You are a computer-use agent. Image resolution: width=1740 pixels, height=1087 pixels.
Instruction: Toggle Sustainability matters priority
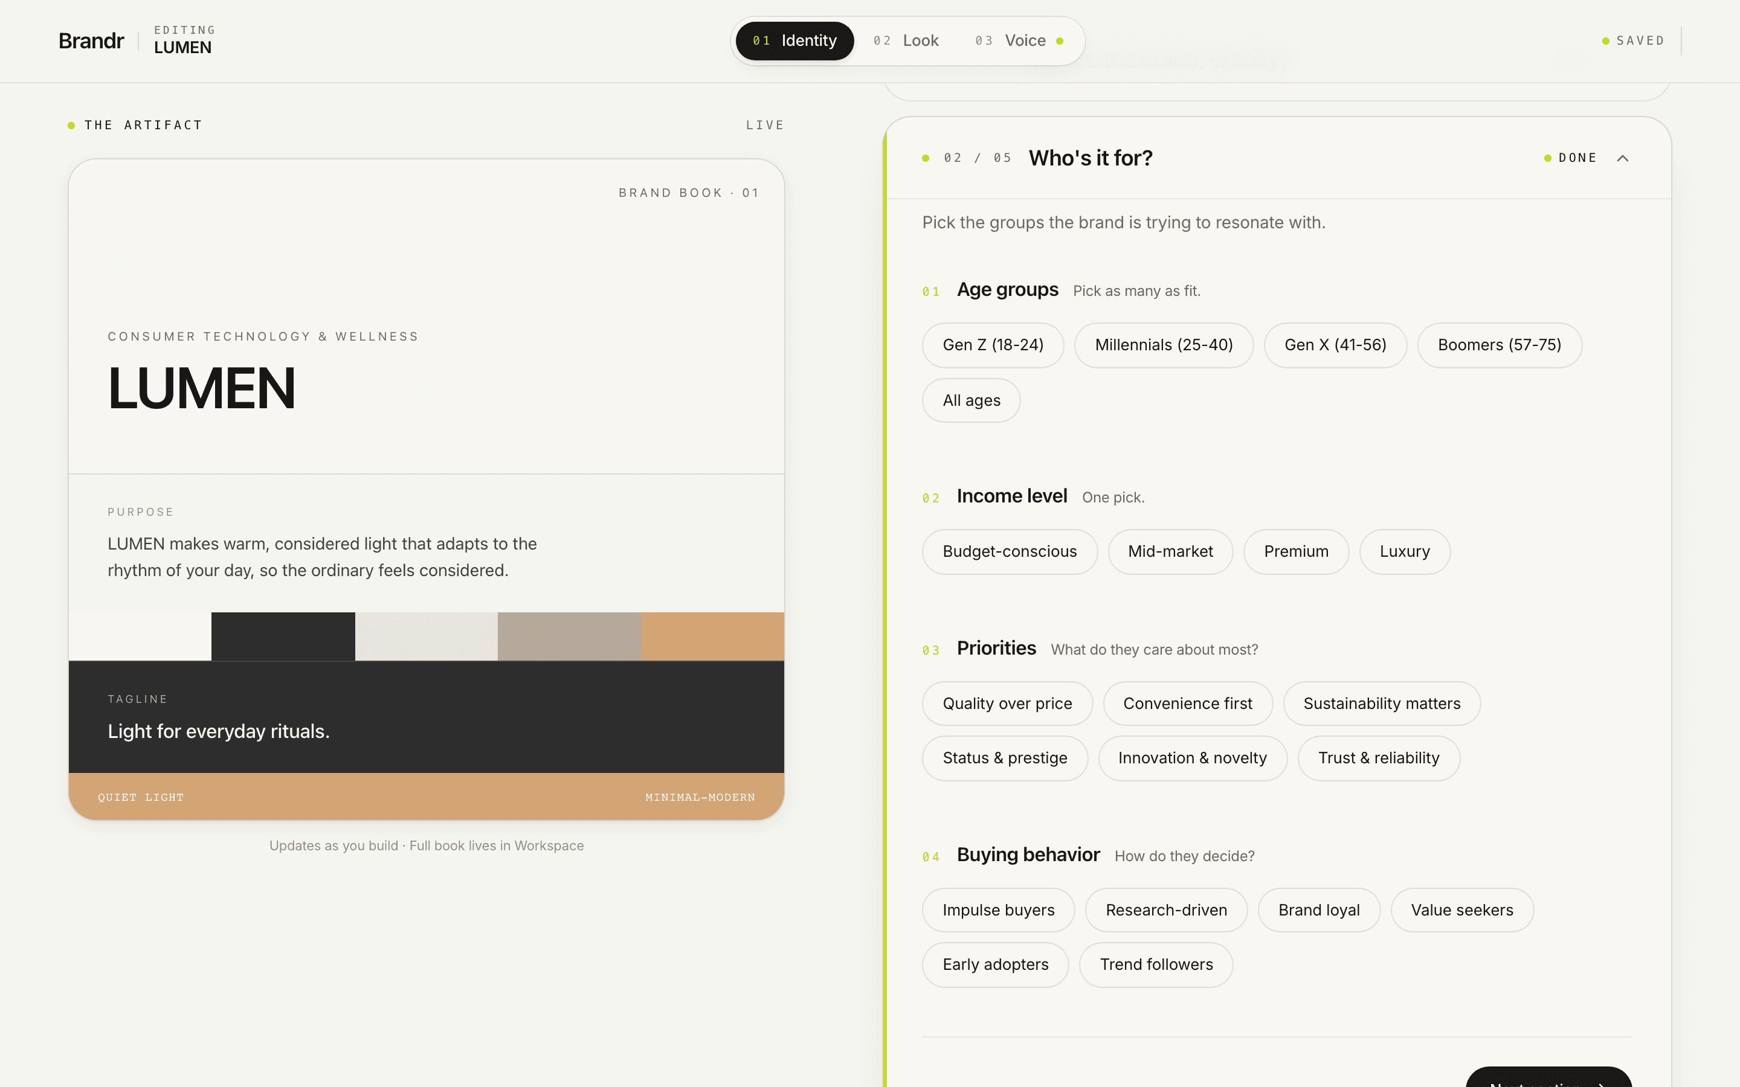tap(1382, 704)
